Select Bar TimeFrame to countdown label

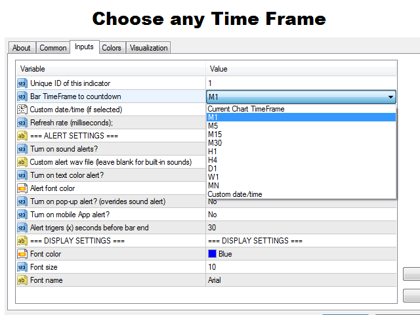75,96
